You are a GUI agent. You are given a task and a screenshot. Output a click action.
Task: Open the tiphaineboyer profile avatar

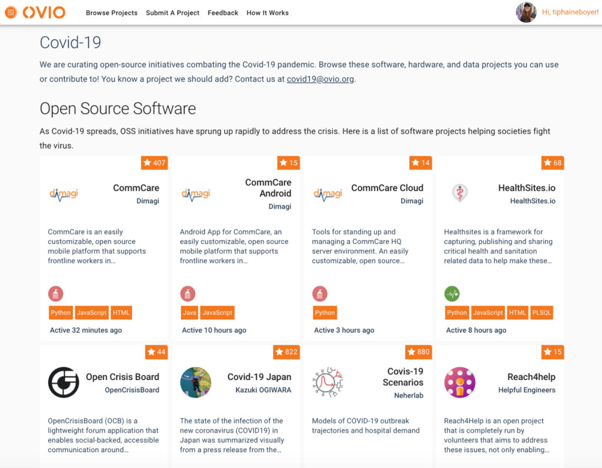[x=526, y=12]
